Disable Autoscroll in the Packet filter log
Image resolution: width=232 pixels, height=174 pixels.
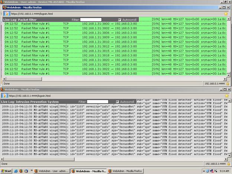click(x=120, y=20)
